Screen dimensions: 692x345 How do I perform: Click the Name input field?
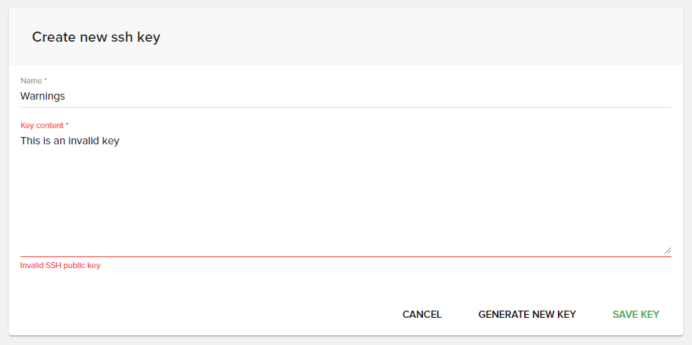coord(345,96)
